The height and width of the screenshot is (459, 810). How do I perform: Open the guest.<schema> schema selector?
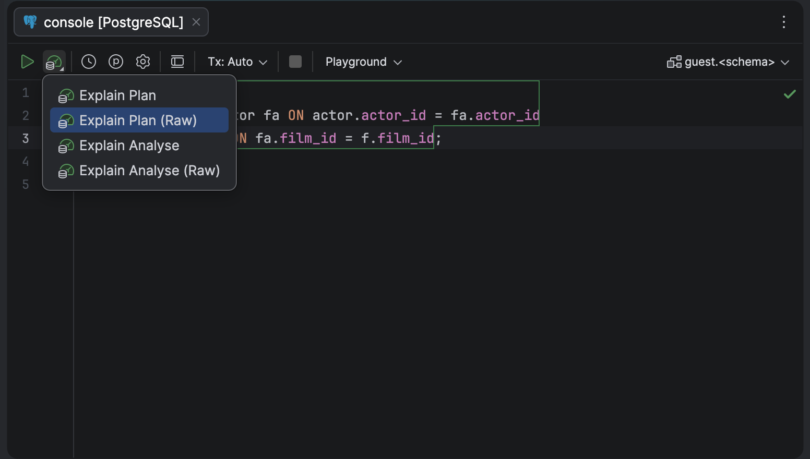[729, 62]
